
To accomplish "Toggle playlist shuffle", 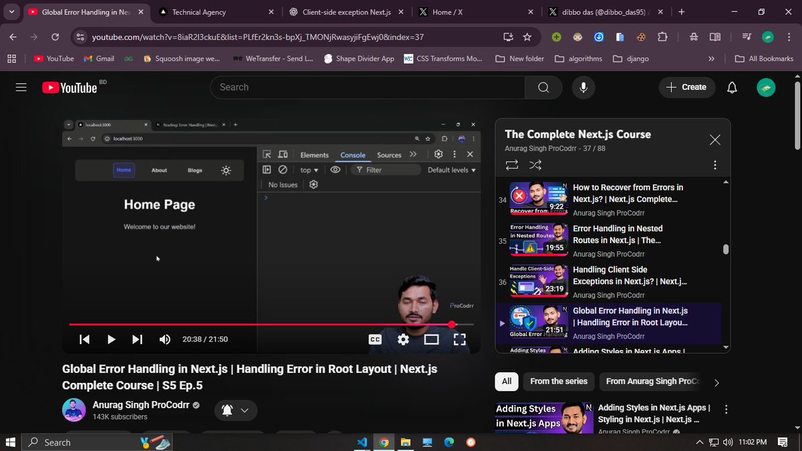I will click(x=535, y=164).
